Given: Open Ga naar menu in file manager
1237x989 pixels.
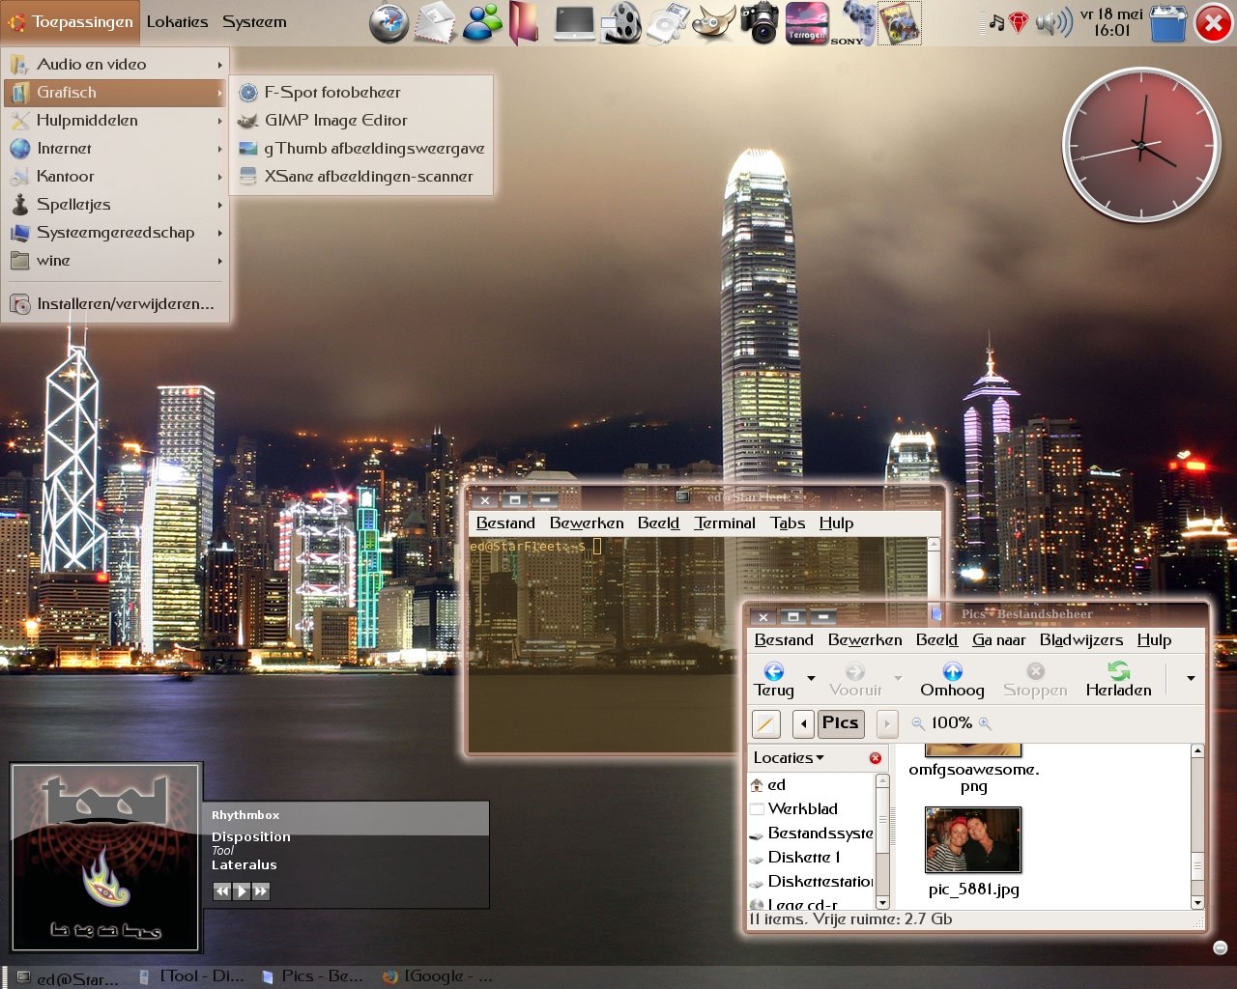Looking at the screenshot, I should click(x=999, y=639).
